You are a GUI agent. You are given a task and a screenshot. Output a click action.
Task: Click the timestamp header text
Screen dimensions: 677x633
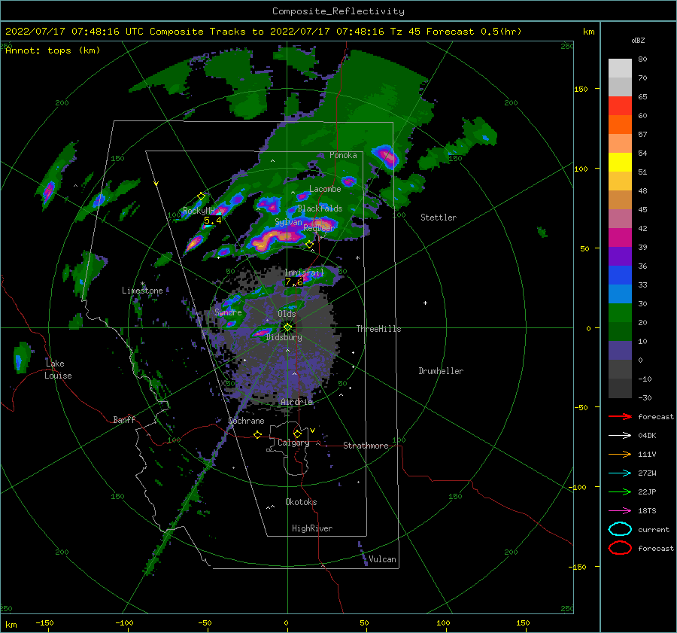point(263,32)
